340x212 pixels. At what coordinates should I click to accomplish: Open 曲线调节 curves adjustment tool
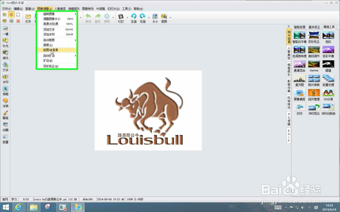click(314, 52)
